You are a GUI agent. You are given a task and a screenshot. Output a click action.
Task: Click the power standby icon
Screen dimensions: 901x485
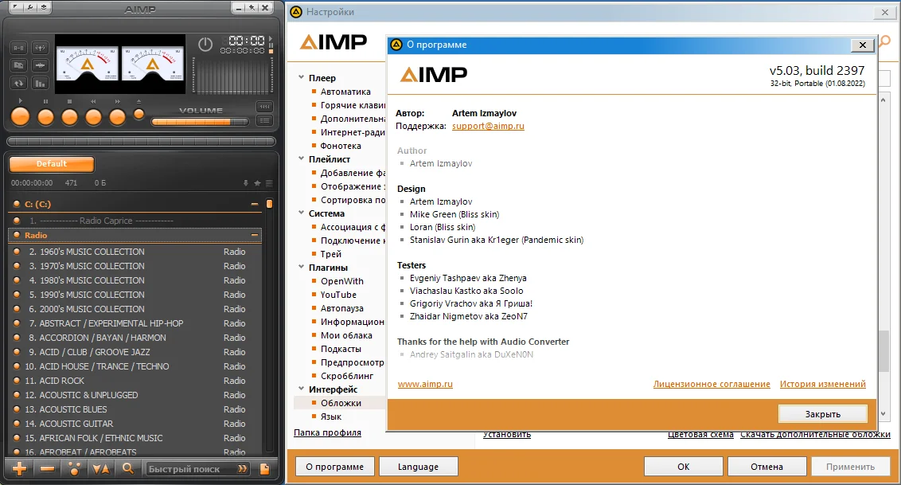pyautogui.click(x=205, y=45)
